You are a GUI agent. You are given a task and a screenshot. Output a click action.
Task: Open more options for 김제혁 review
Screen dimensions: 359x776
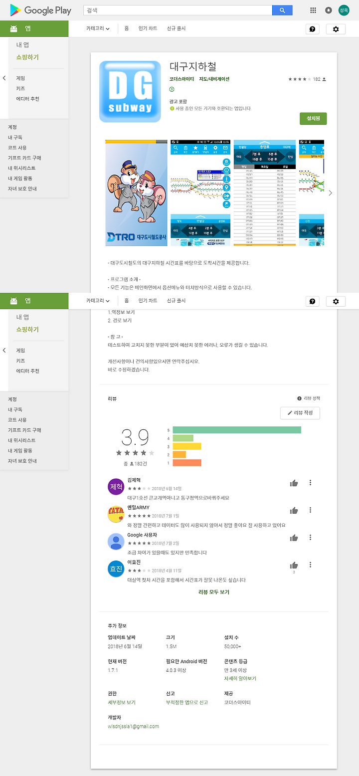310,483
